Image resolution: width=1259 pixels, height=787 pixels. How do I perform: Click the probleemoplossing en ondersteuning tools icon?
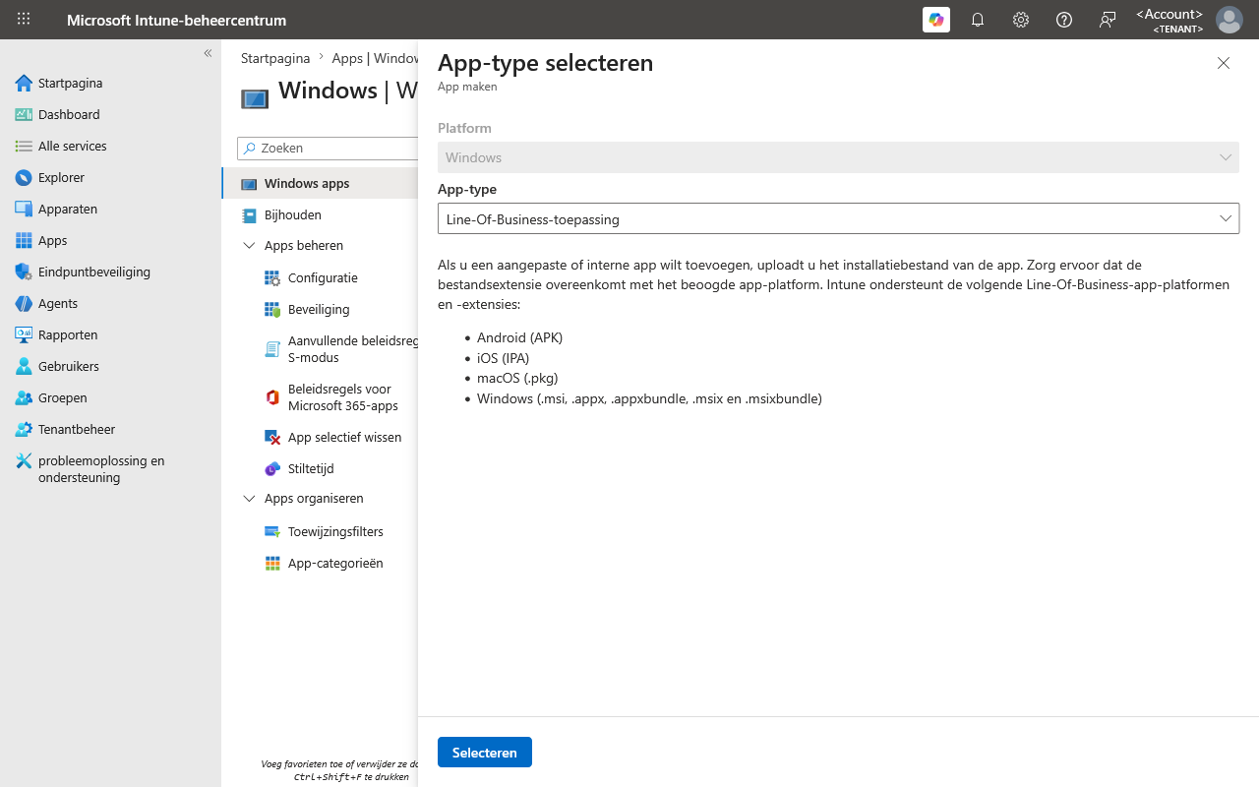pos(24,460)
